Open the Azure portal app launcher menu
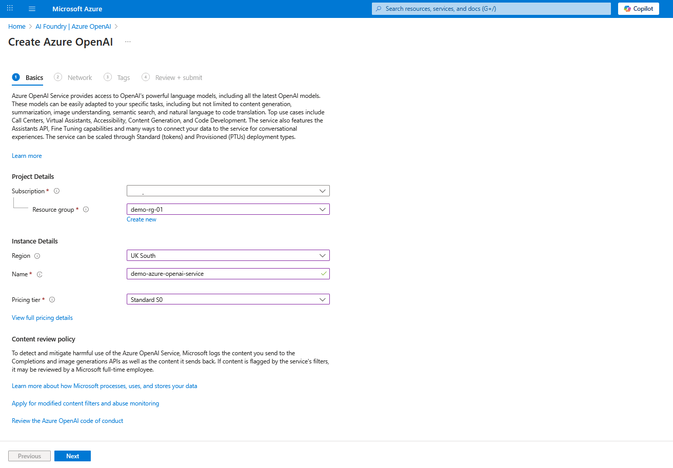The height and width of the screenshot is (468, 673). (9, 8)
